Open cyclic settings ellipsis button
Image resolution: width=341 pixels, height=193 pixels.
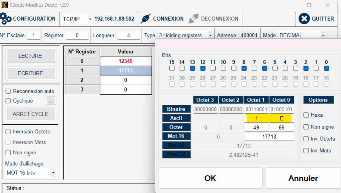pos(51,101)
